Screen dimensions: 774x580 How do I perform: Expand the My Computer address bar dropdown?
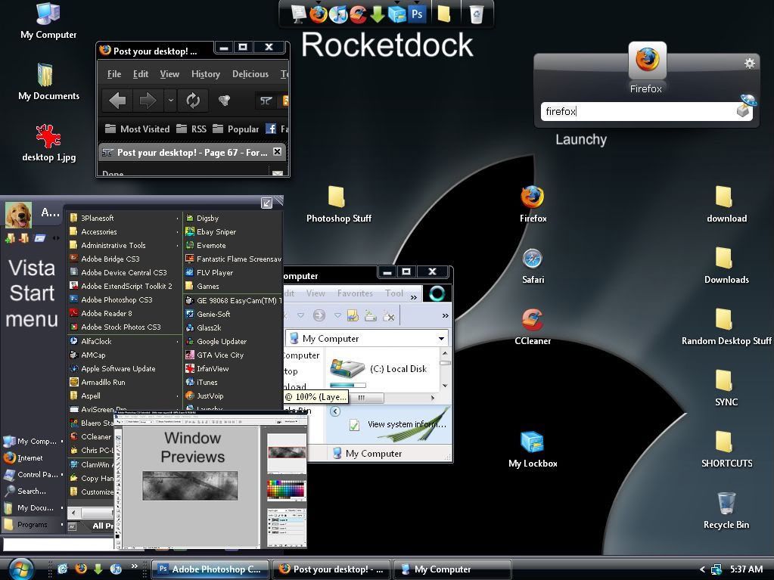click(441, 339)
